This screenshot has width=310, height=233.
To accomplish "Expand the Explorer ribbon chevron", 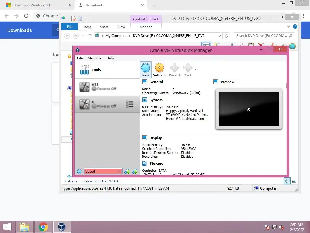I will click(289, 27).
